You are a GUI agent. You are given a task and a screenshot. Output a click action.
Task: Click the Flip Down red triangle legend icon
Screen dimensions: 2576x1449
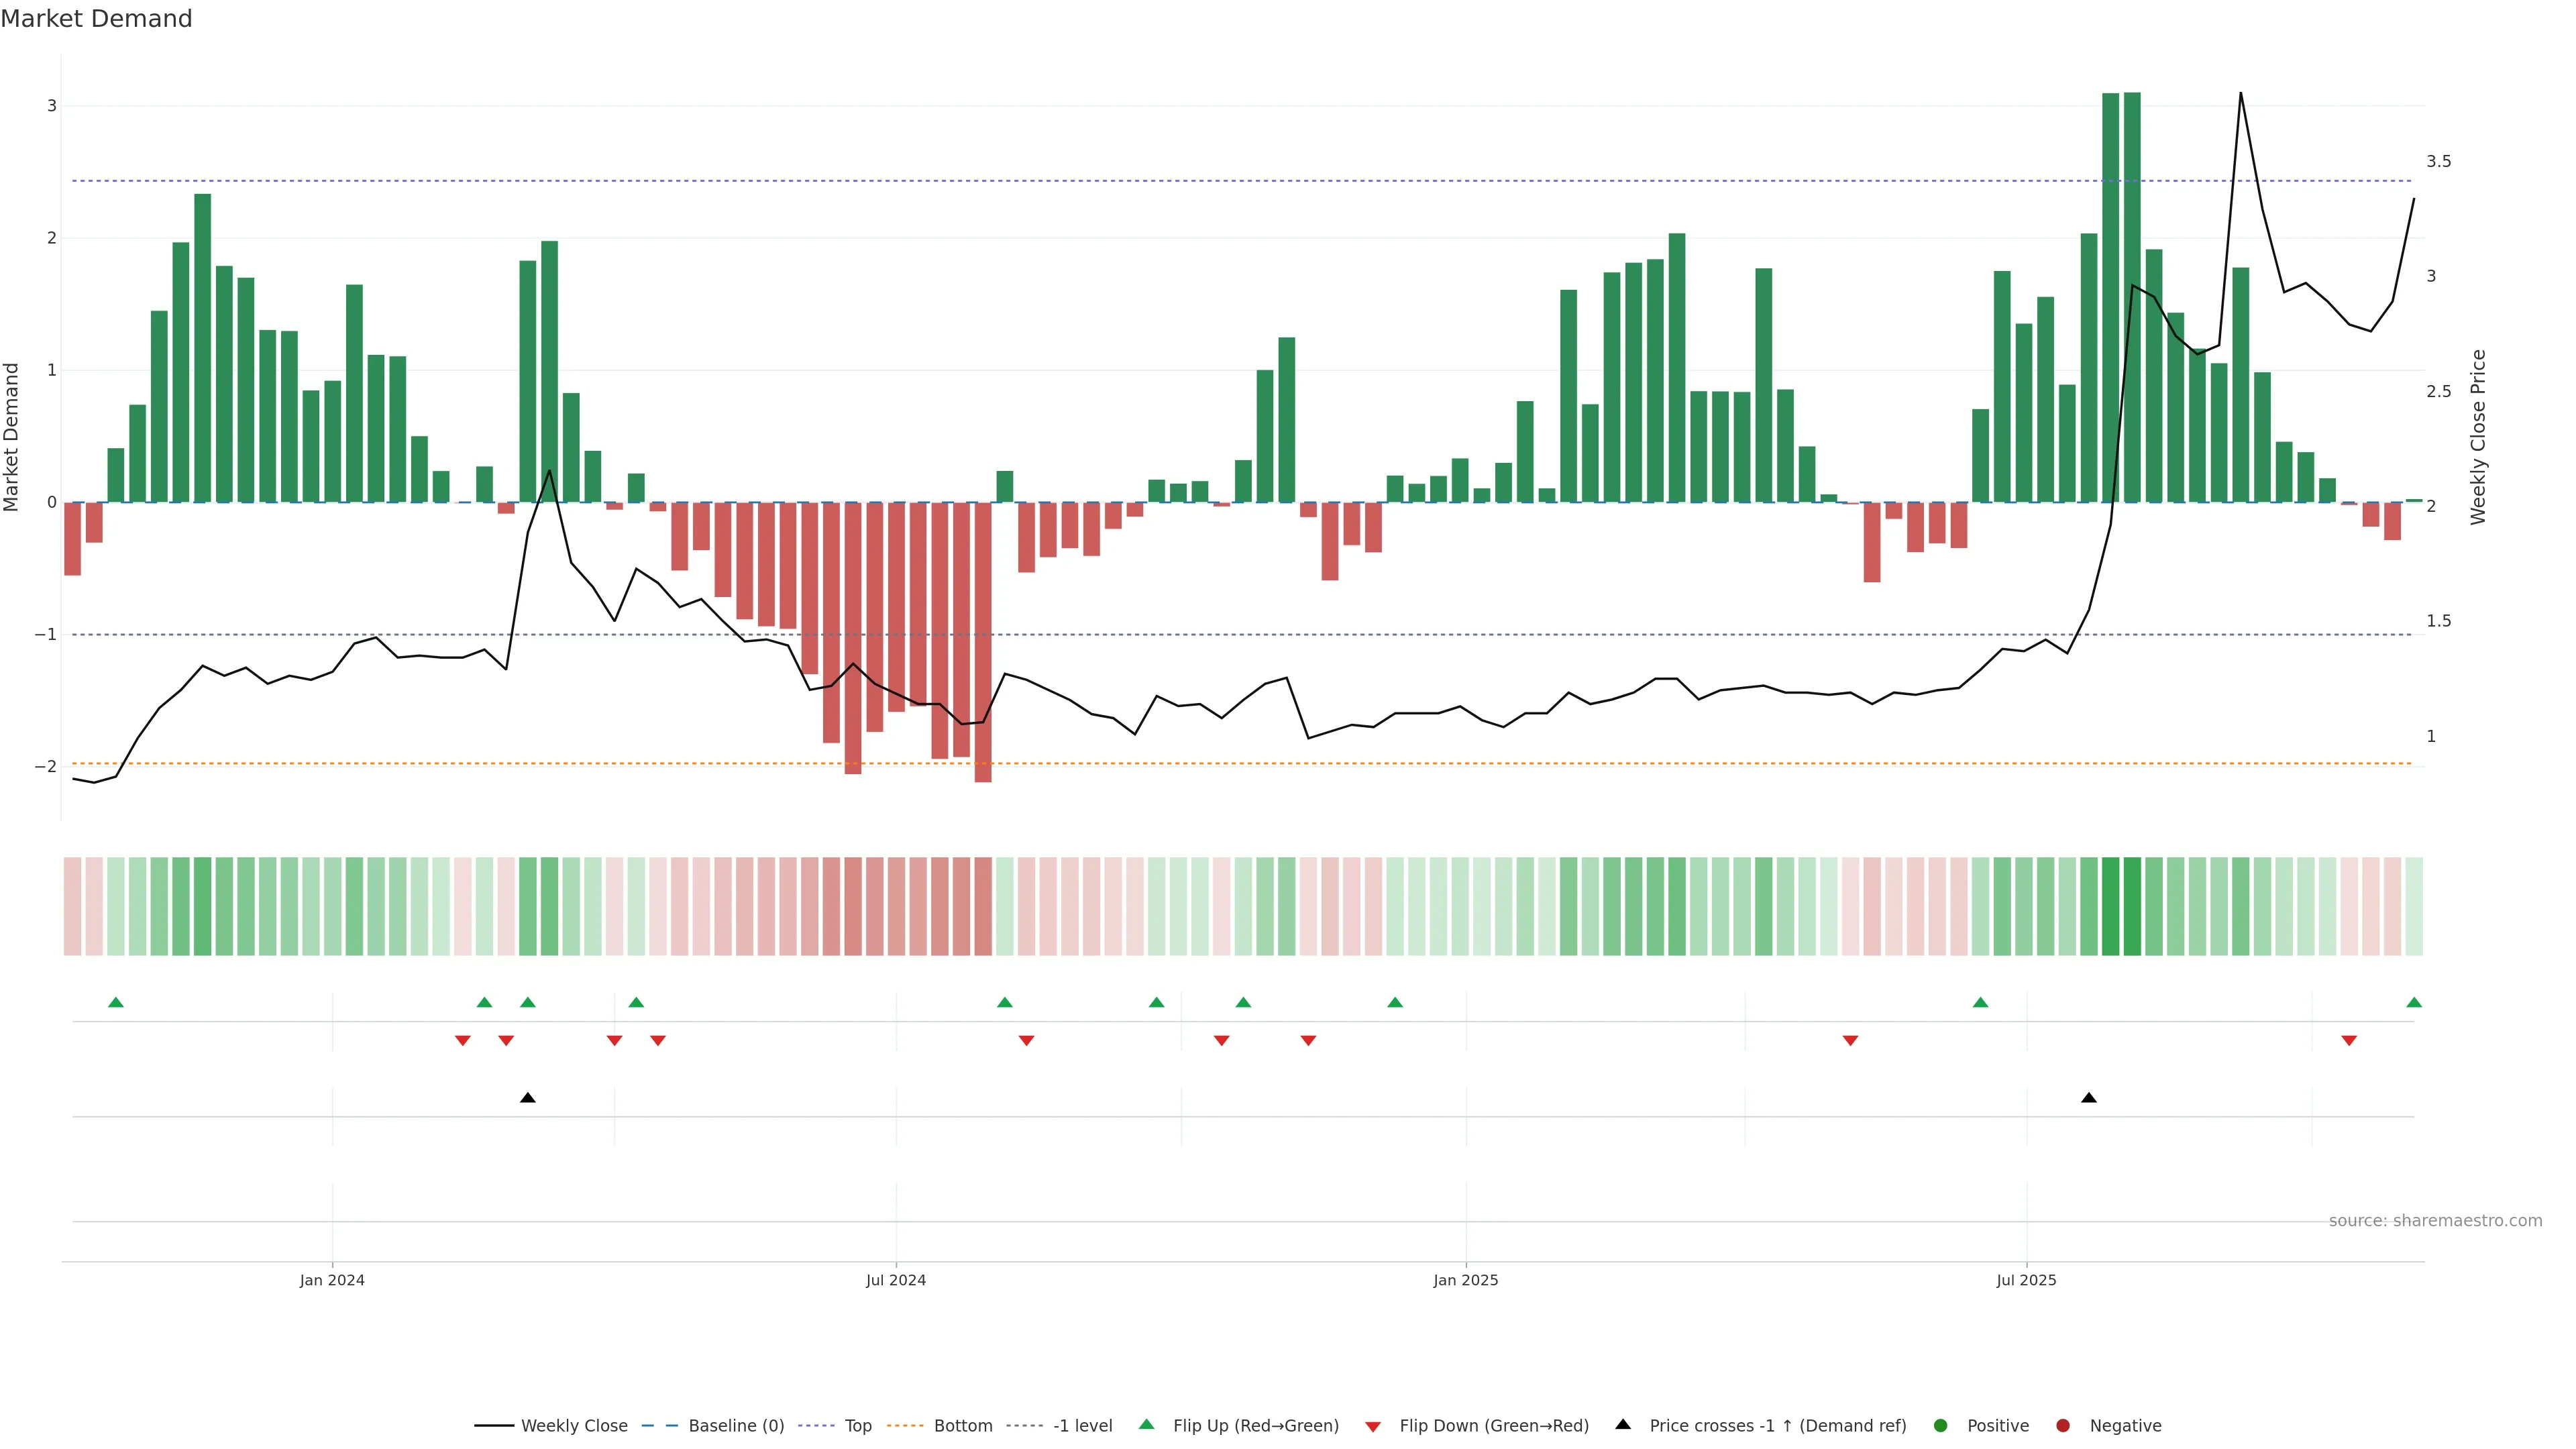(x=1373, y=1426)
